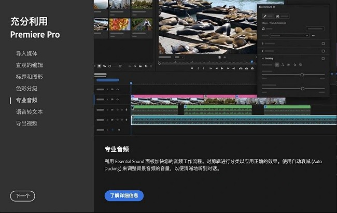Click the music note icon in Ducking row

pos(283,65)
